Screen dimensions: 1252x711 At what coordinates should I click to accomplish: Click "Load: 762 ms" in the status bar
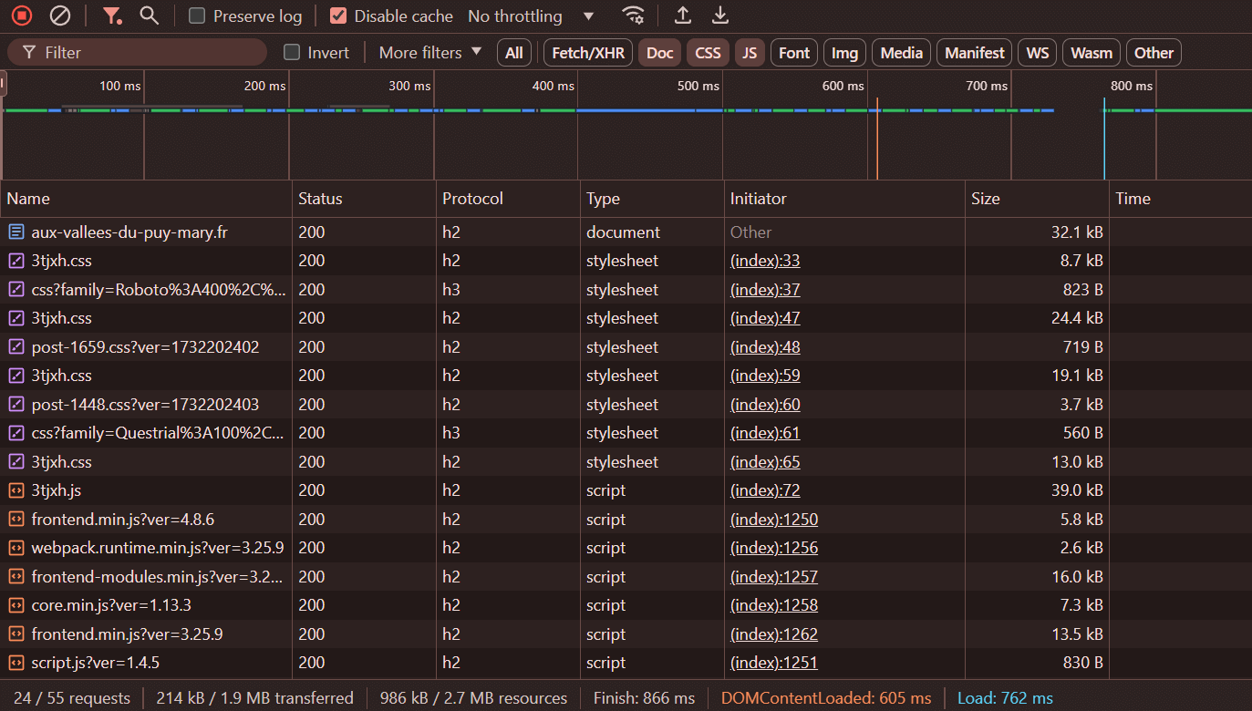[x=1005, y=698]
